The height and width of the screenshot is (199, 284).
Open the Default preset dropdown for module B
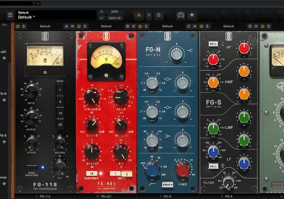(x=106, y=26)
